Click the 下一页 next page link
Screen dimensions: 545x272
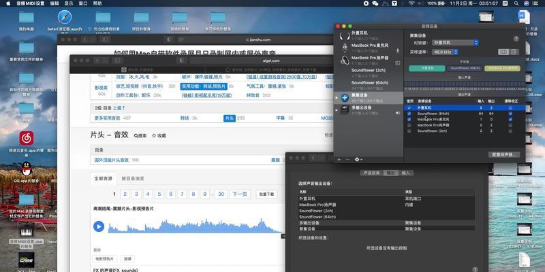click(x=240, y=194)
